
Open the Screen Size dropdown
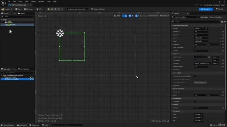pyautogui.click(x=153, y=16)
